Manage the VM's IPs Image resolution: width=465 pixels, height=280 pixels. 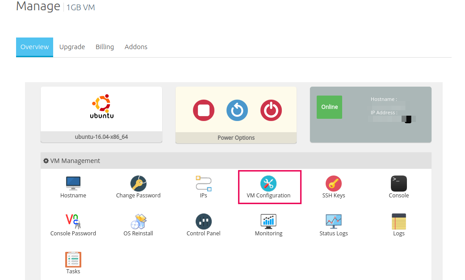203,186
